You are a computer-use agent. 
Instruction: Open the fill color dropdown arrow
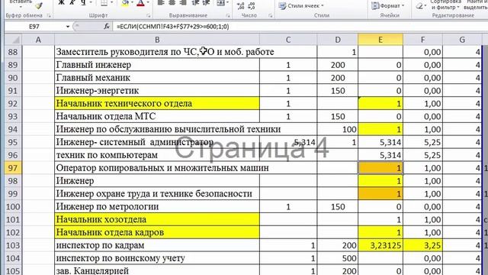133,3
